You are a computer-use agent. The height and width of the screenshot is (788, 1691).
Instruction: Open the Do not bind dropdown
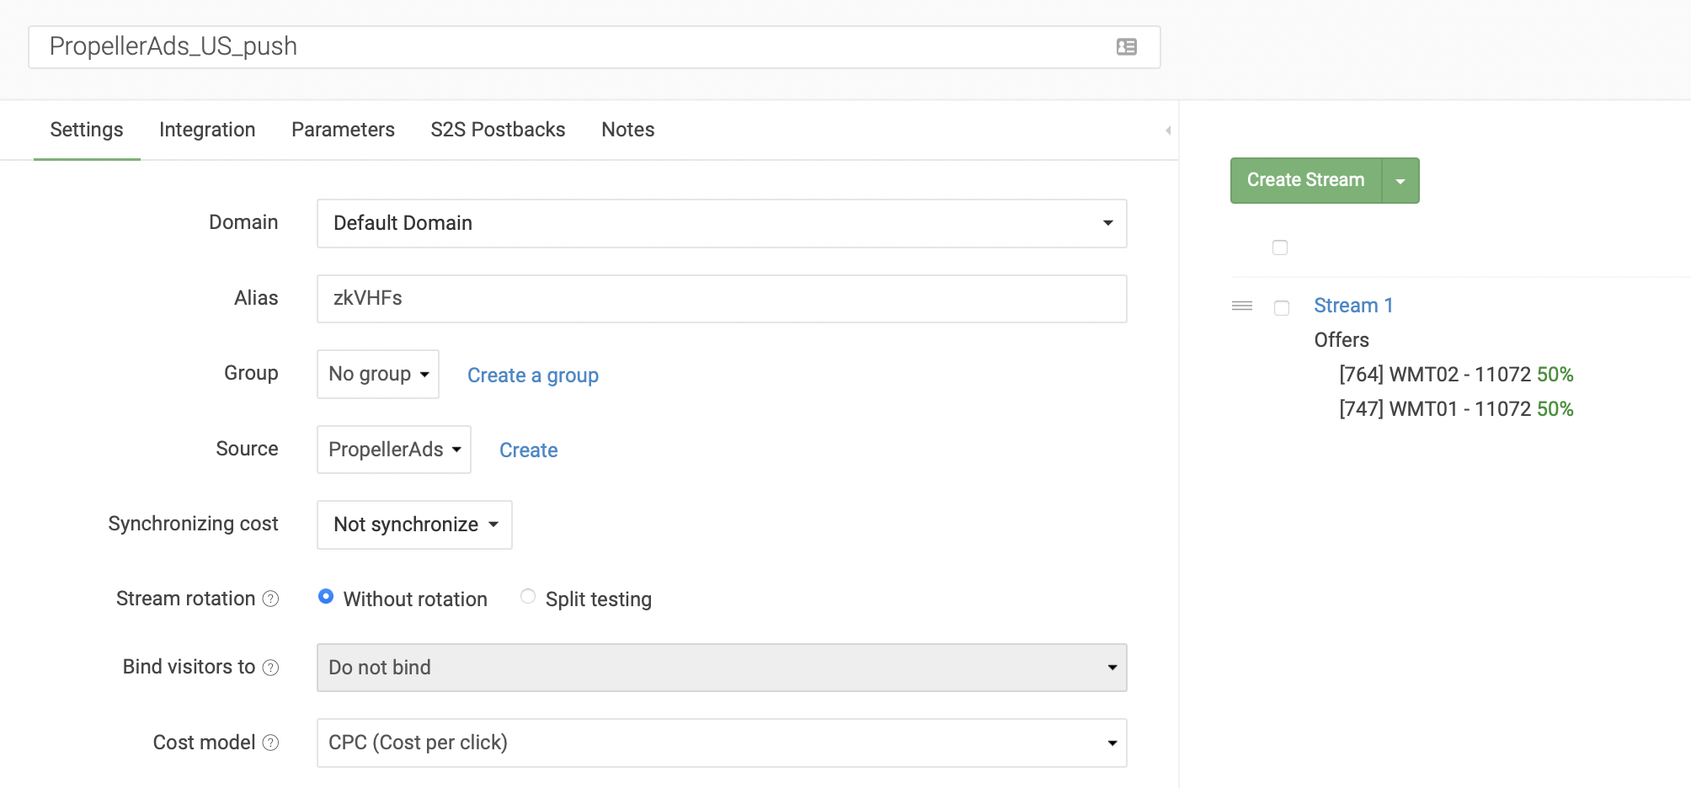coord(722,668)
